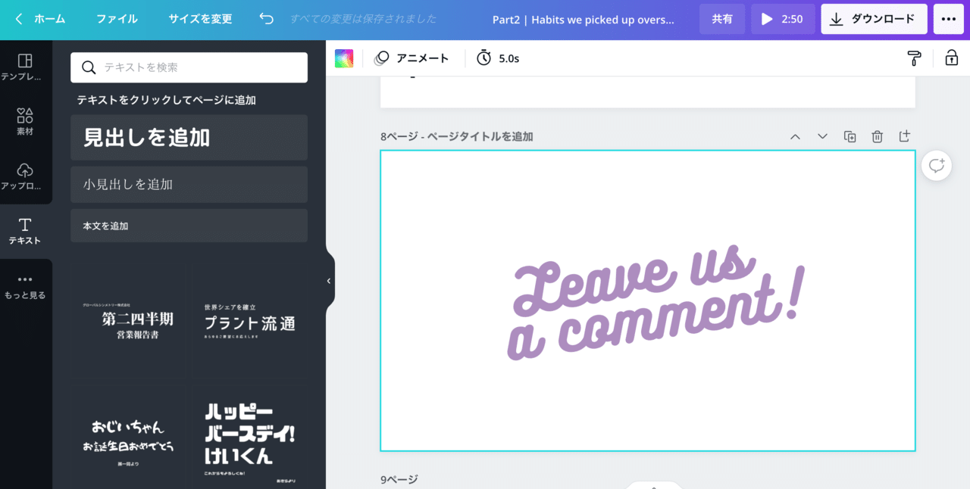This screenshot has width=970, height=489.
Task: Duplicate page 8 with the copy icon
Action: tap(850, 136)
